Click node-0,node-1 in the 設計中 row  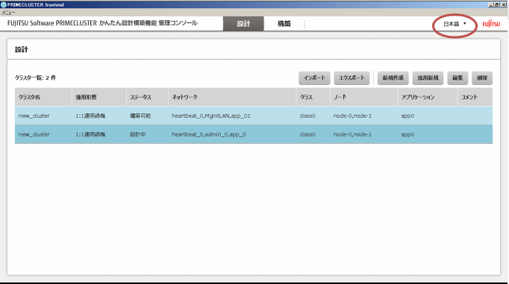tap(352, 134)
